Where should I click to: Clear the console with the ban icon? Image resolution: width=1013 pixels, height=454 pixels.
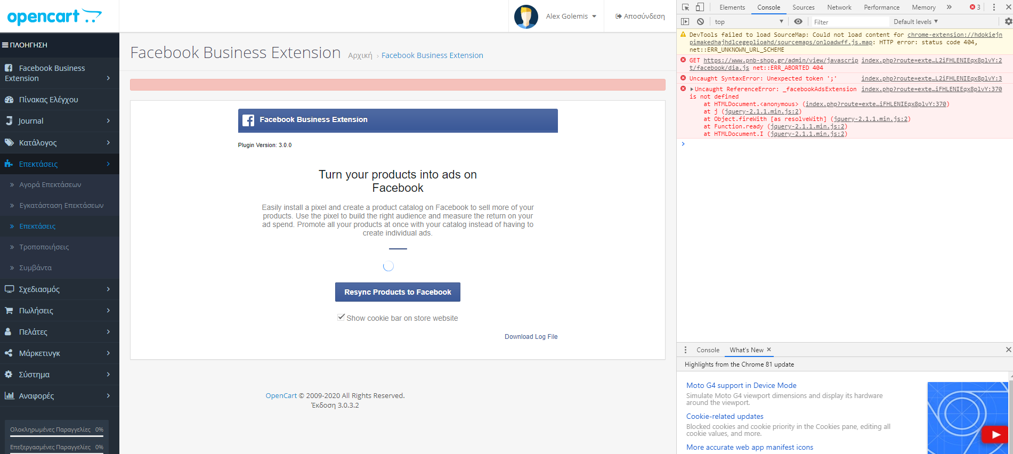pyautogui.click(x=700, y=22)
